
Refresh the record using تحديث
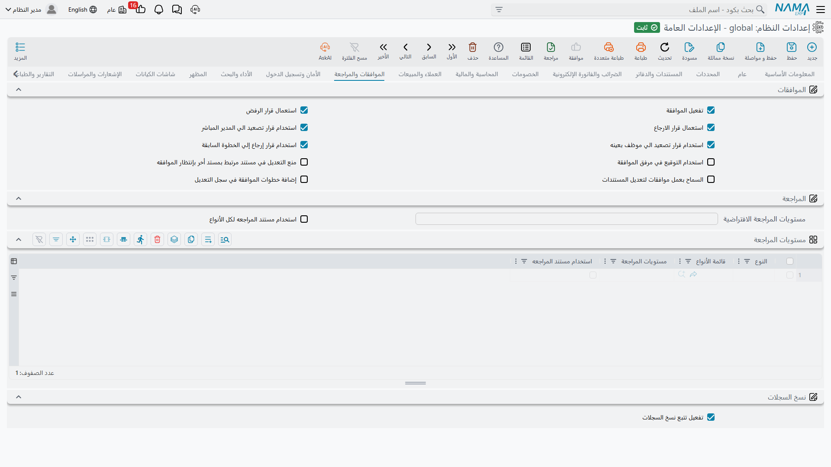click(665, 47)
